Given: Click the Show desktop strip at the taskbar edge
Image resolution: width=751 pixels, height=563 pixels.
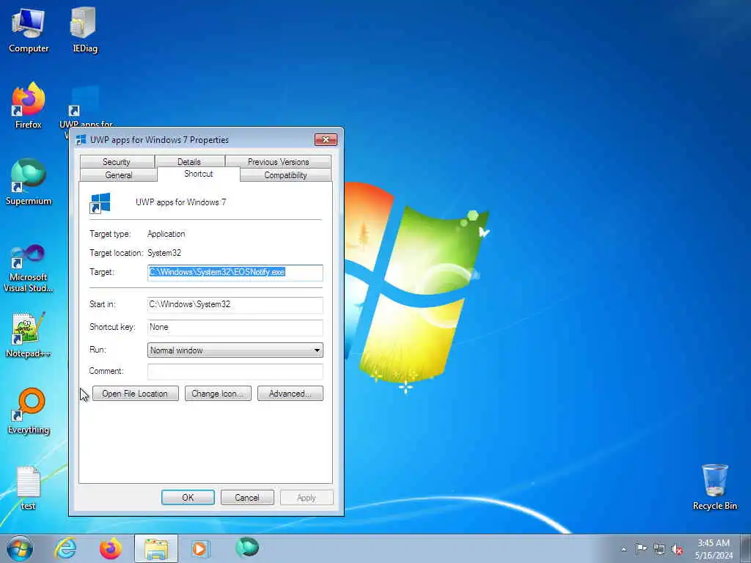Looking at the screenshot, I should point(745,548).
